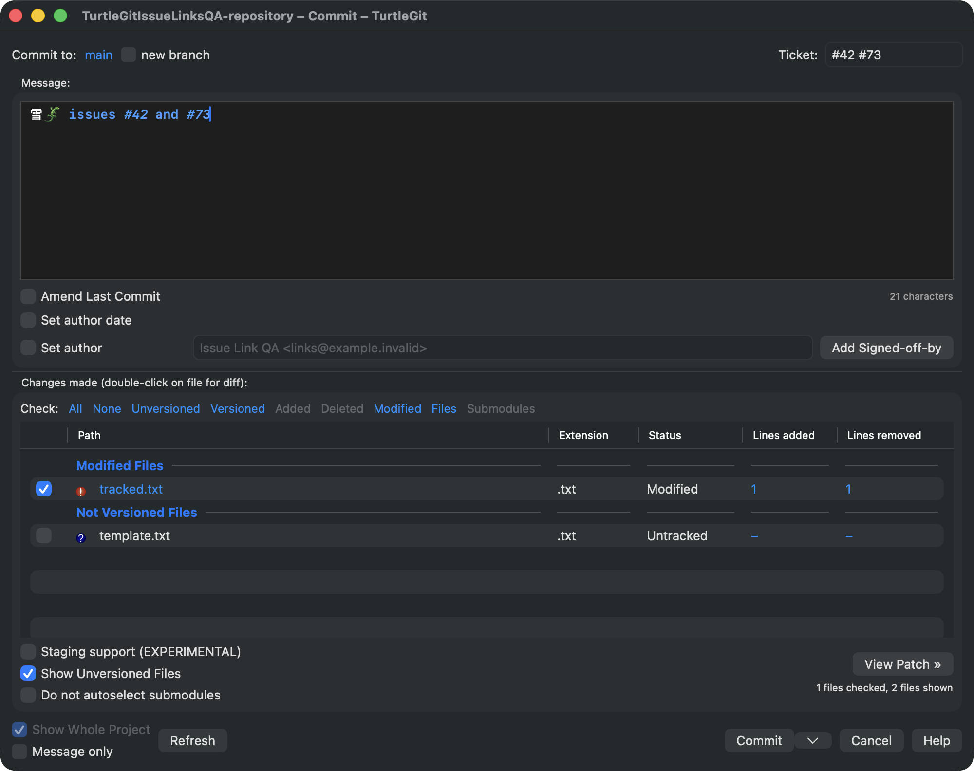Enable the Set author checkbox
This screenshot has width=974, height=771.
point(28,348)
